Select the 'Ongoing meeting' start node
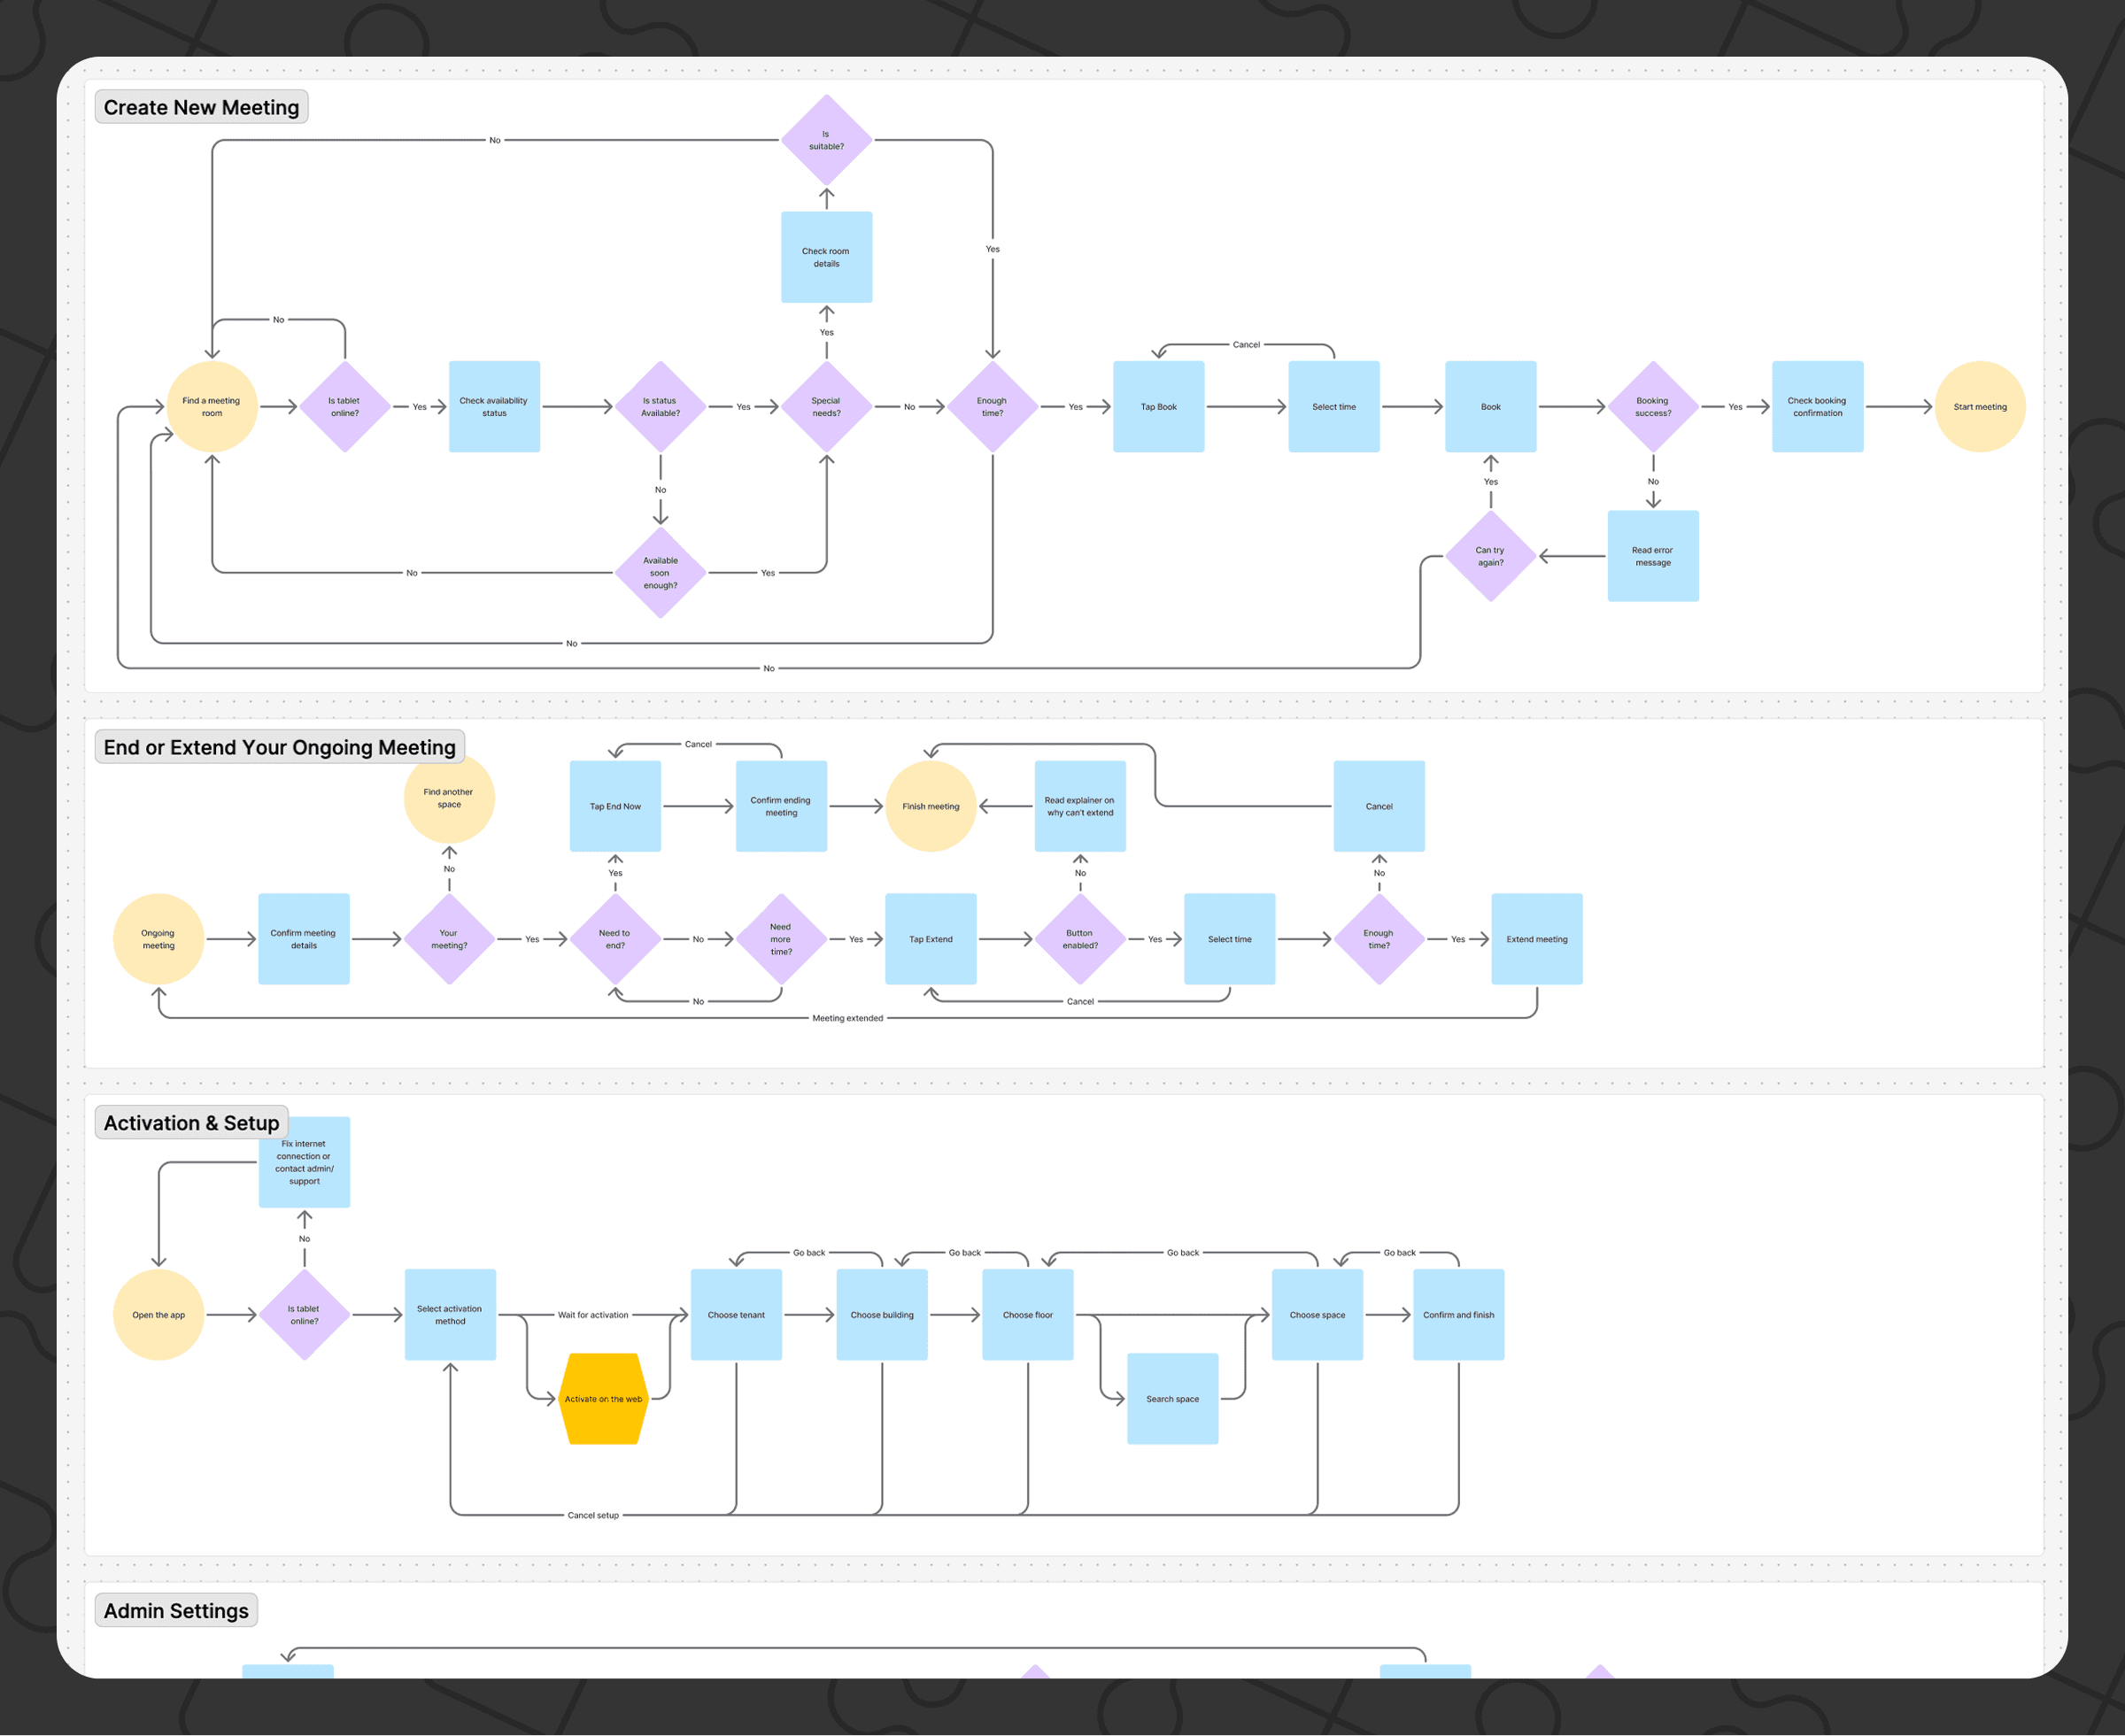 (x=158, y=939)
